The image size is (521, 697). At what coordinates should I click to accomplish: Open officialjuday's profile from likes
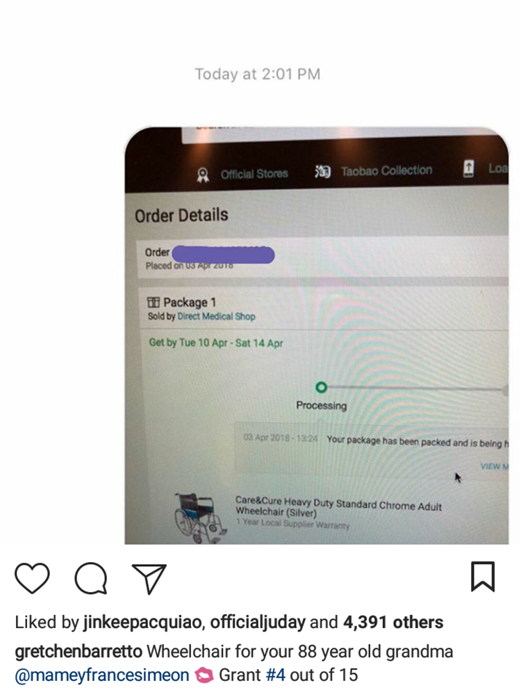[258, 623]
